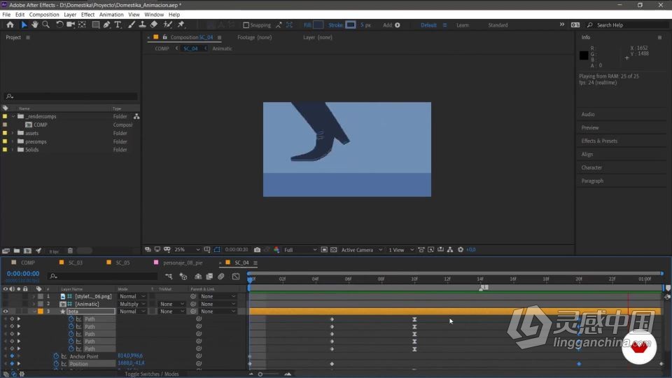The height and width of the screenshot is (378, 672).
Task: Click current time 0:00:00:00 display
Action: 22,274
